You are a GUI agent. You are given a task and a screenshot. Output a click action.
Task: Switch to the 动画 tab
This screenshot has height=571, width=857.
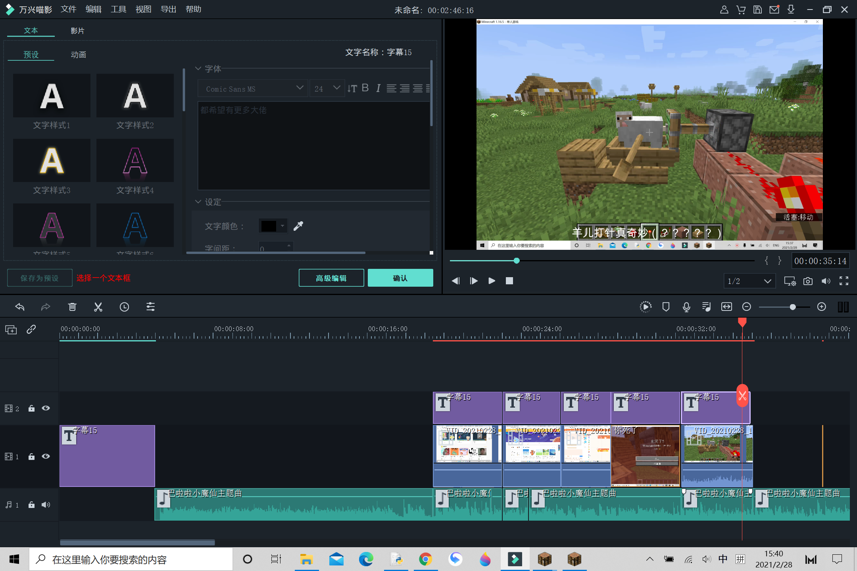click(79, 55)
